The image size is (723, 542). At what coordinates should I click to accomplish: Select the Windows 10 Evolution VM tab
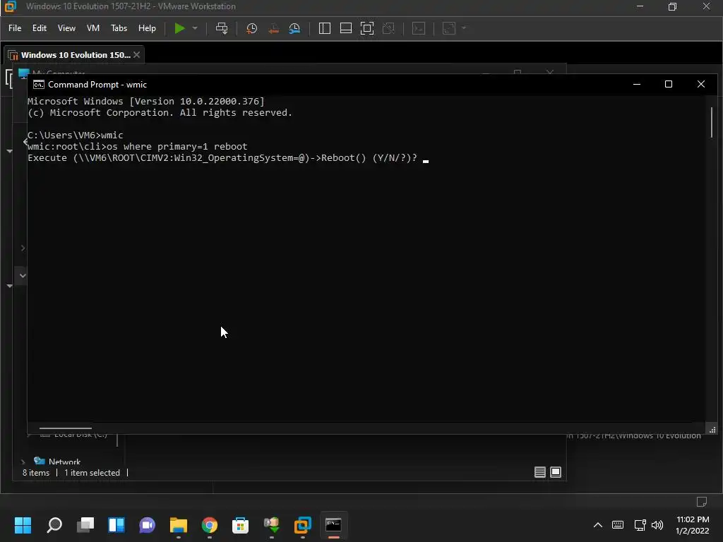(73, 55)
